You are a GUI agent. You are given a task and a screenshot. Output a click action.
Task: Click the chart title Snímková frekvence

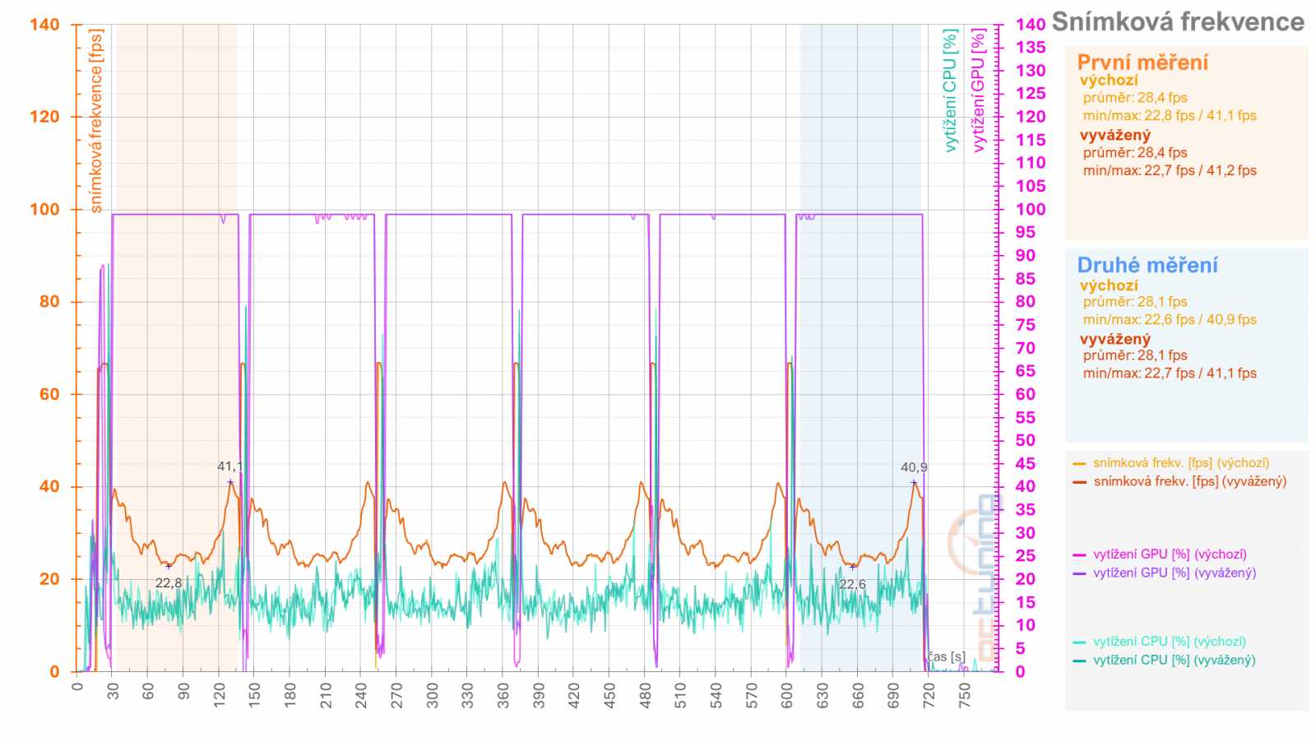coord(1177,21)
